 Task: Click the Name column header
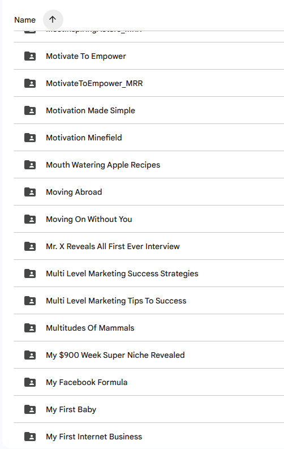pyautogui.click(x=25, y=20)
